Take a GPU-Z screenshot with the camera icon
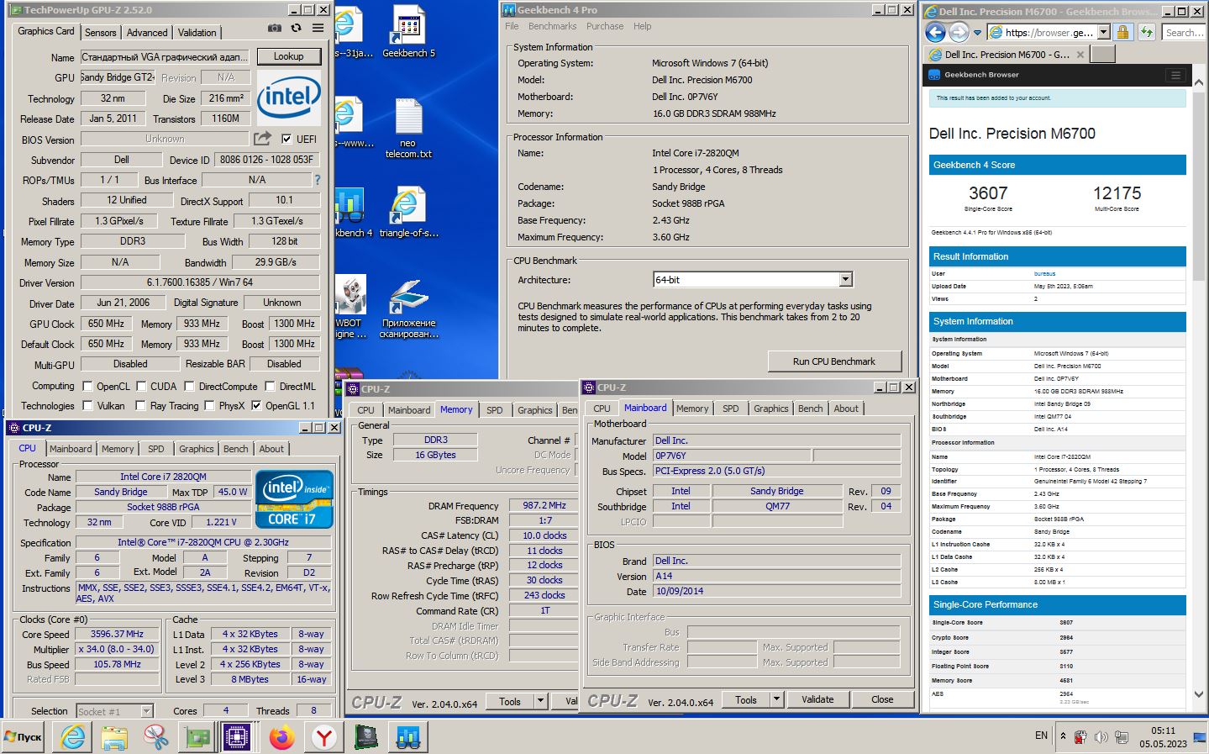1209x754 pixels. 275,28
